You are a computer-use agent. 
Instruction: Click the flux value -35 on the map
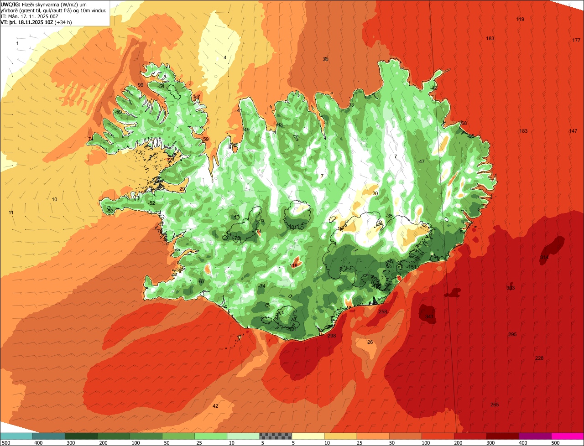(x=389, y=216)
